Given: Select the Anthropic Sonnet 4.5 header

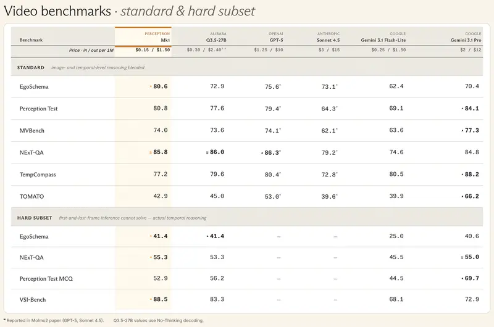Looking at the screenshot, I should [328, 37].
